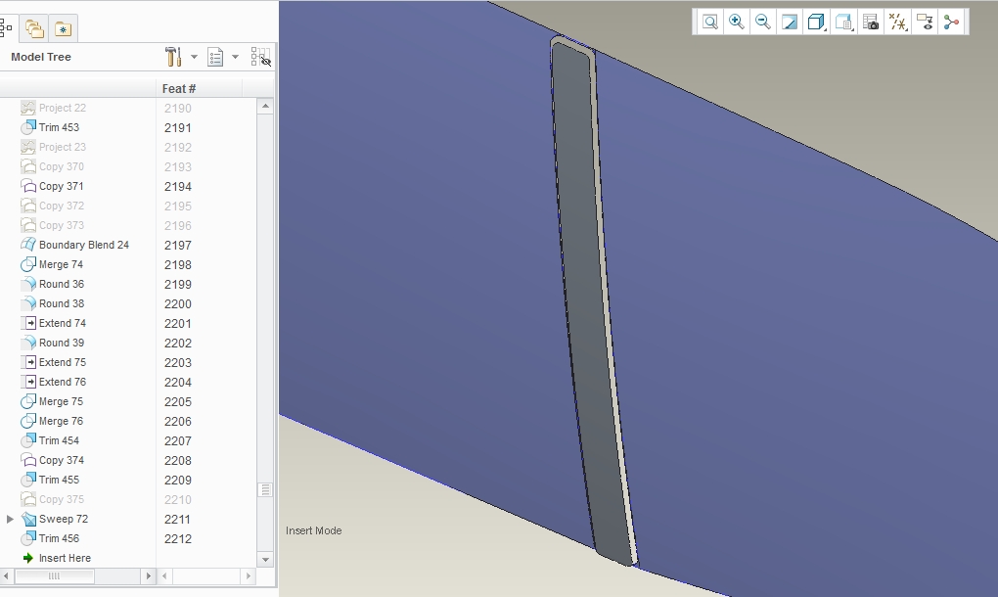The width and height of the screenshot is (998, 597).
Task: Toggle the Spin Center icon
Action: click(x=952, y=23)
